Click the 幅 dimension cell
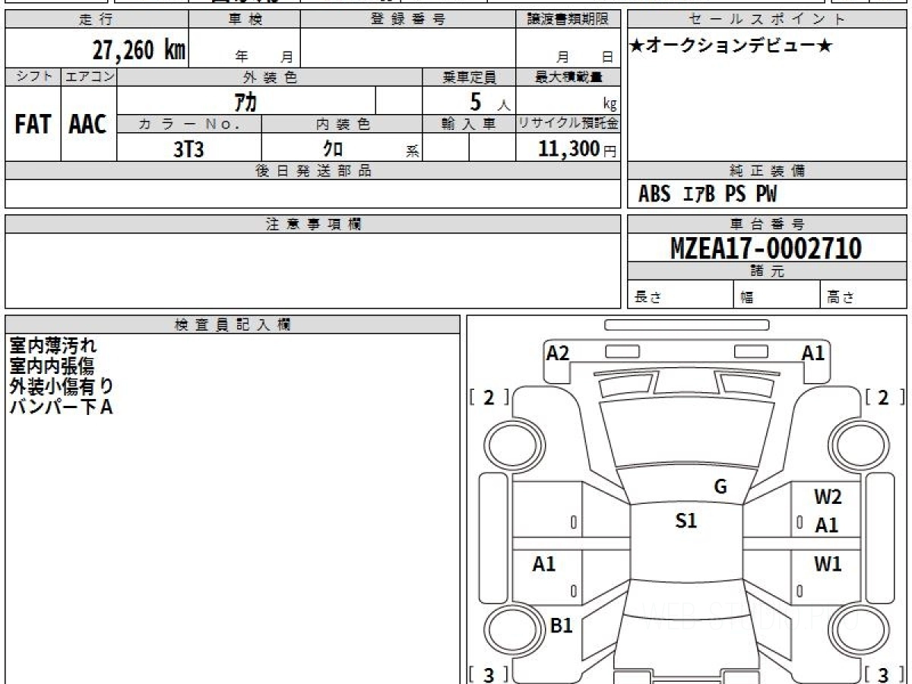The height and width of the screenshot is (684, 912). click(777, 295)
